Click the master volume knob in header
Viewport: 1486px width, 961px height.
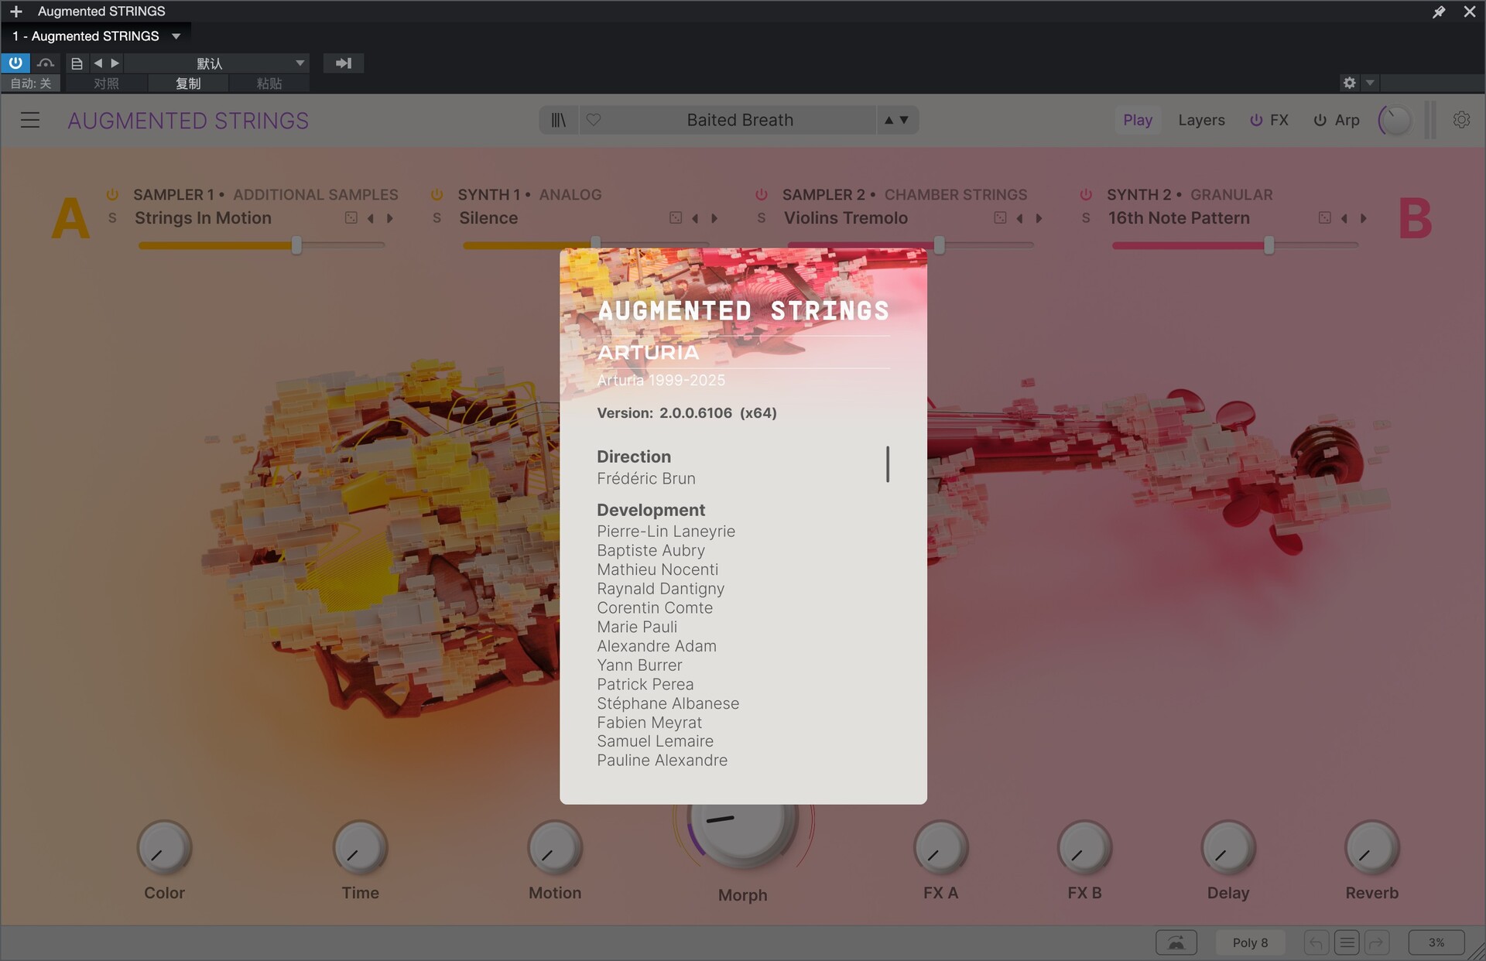tap(1395, 120)
